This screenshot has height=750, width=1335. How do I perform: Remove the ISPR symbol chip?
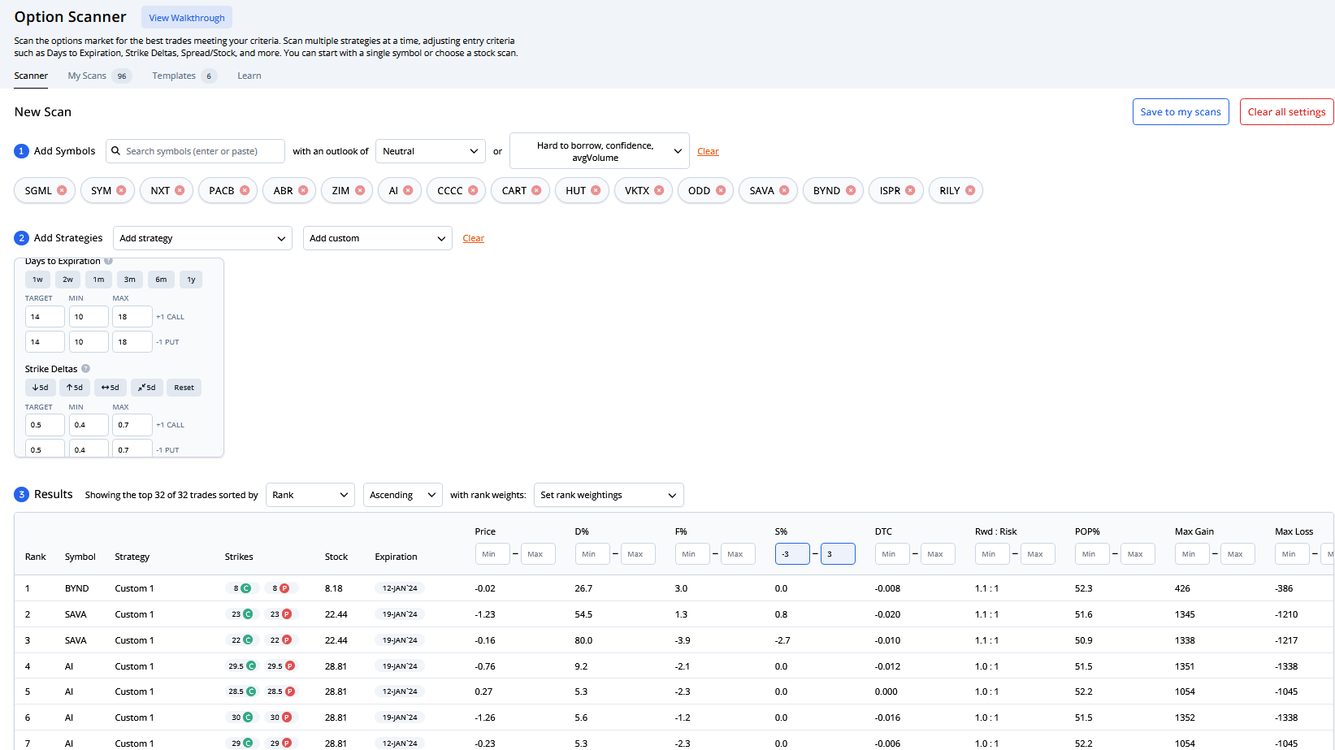(x=910, y=191)
